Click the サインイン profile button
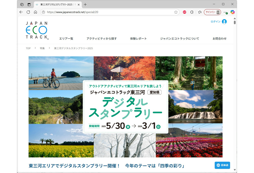The image size is (254, 173). point(212,12)
